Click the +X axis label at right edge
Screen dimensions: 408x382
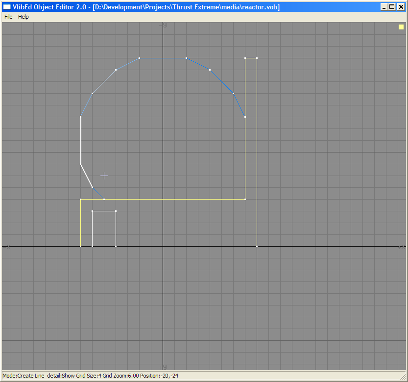[401, 247]
